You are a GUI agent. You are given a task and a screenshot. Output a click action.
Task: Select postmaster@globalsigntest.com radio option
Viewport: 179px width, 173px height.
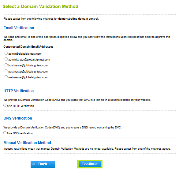[x=6, y=71]
